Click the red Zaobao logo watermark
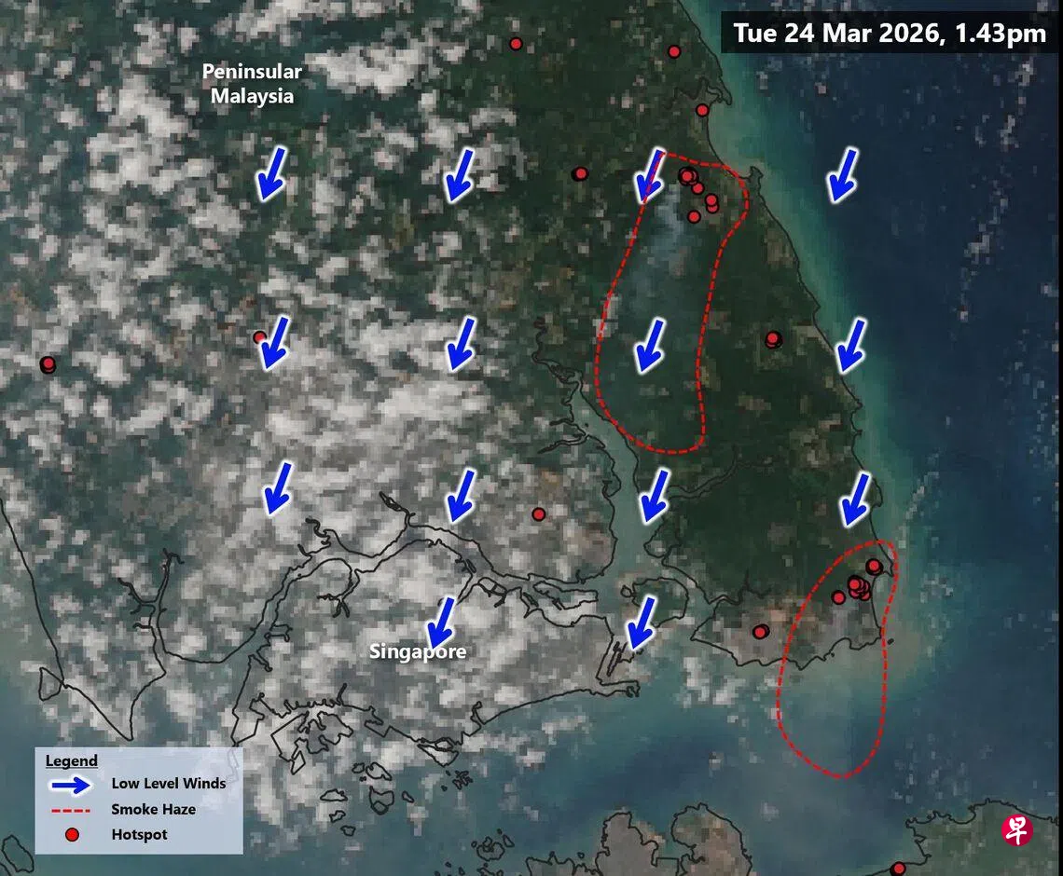This screenshot has width=1063, height=876. coord(1017,830)
